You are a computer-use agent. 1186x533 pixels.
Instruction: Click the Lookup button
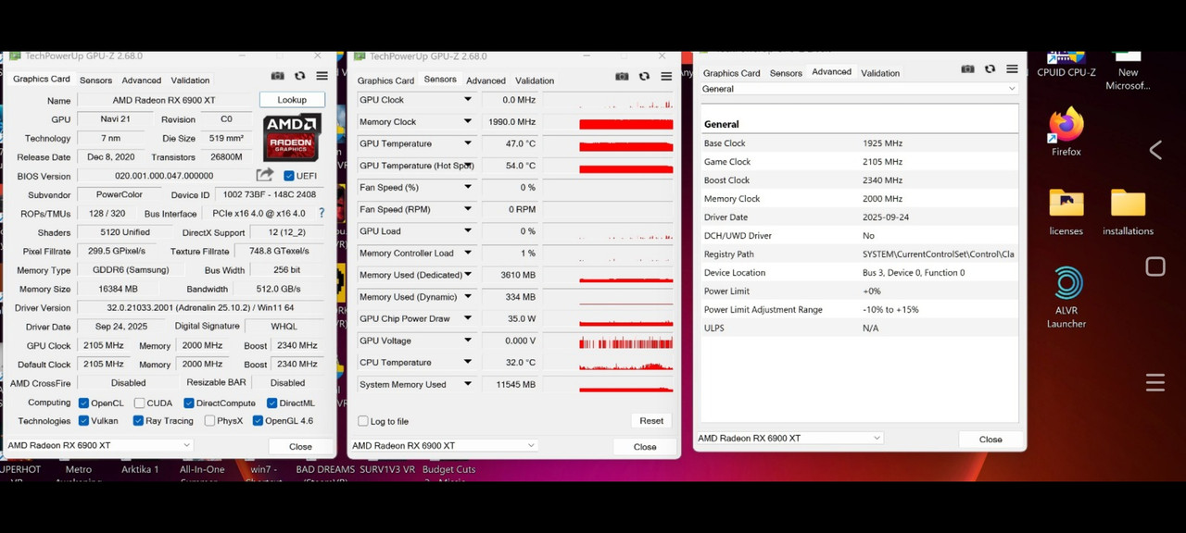[292, 100]
